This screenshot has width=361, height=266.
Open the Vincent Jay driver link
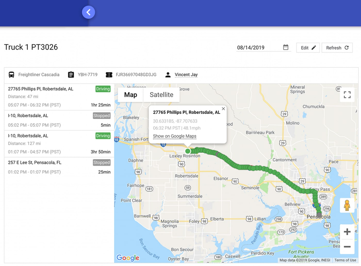186,75
